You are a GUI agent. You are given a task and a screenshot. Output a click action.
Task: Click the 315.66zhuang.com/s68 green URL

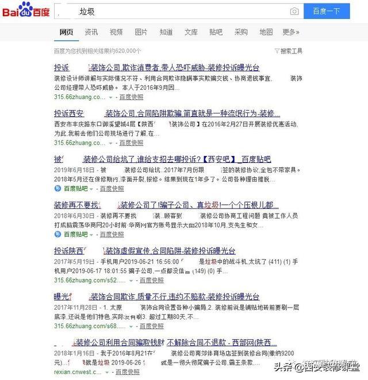coord(90,326)
